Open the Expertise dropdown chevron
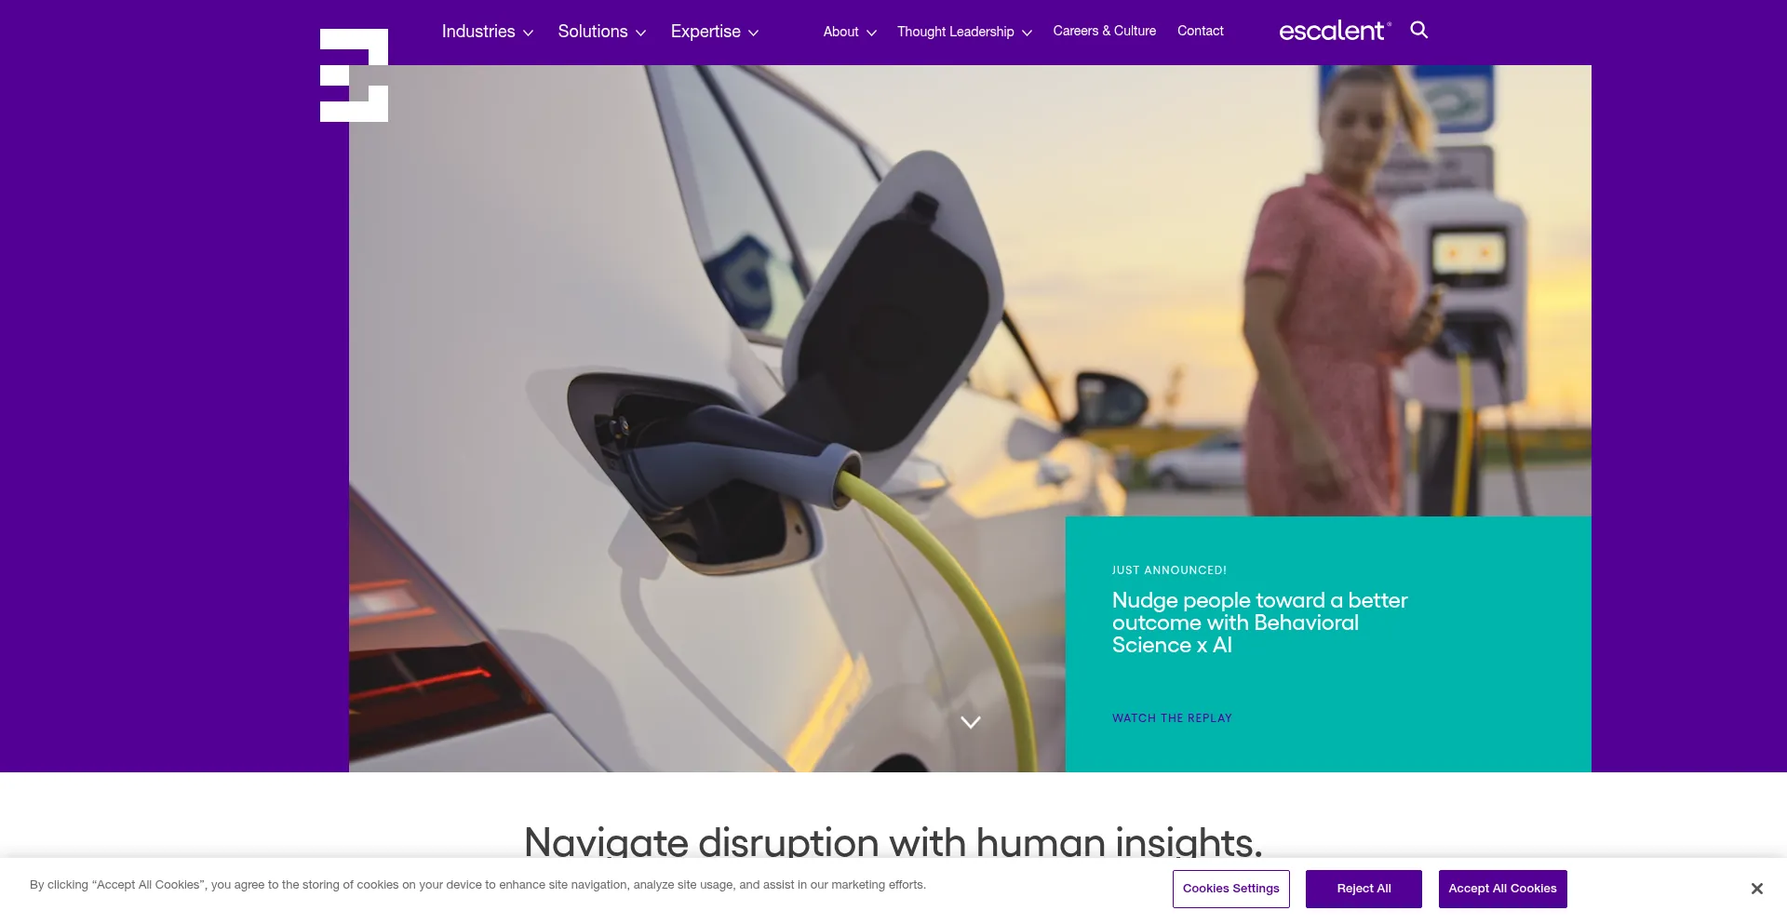Image resolution: width=1787 pixels, height=924 pixels. pos(753,33)
